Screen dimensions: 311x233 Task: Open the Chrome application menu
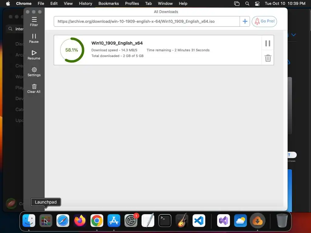coord(24,3)
